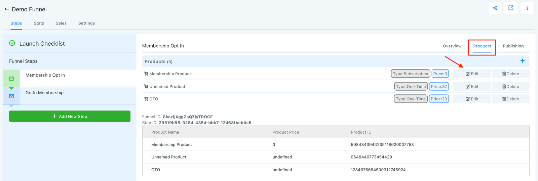Click envelope icon for Membership Opt In step
Viewport: 538px width, 181px height.
(x=11, y=79)
